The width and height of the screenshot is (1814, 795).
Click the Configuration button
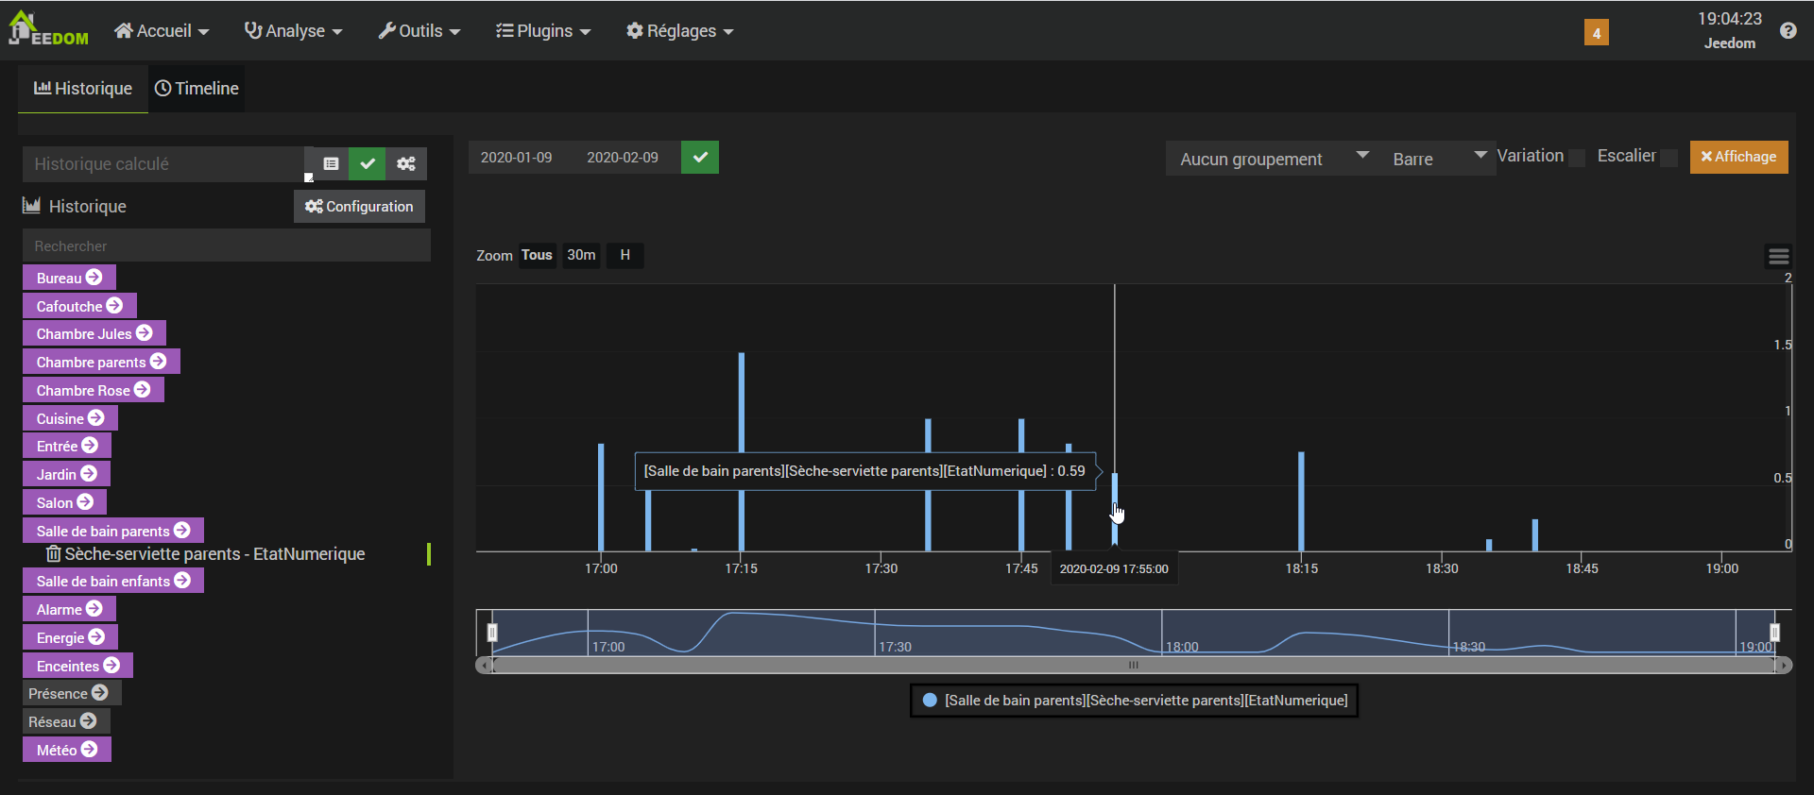[359, 207]
